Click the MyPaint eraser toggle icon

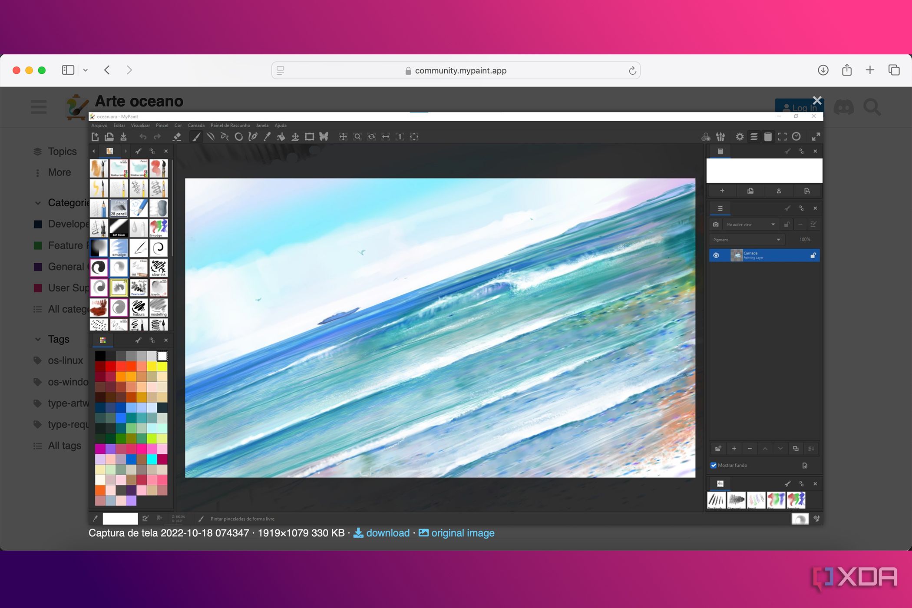click(x=177, y=137)
